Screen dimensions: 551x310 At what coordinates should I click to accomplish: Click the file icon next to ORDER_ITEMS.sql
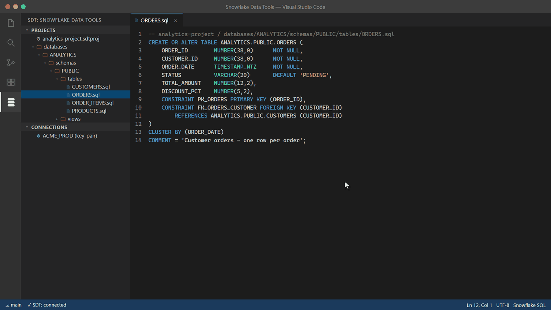click(68, 103)
